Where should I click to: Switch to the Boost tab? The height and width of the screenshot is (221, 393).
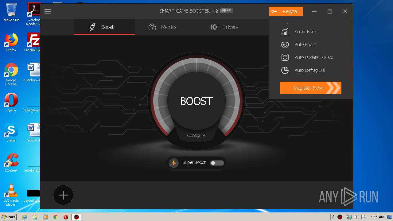pyautogui.click(x=104, y=27)
